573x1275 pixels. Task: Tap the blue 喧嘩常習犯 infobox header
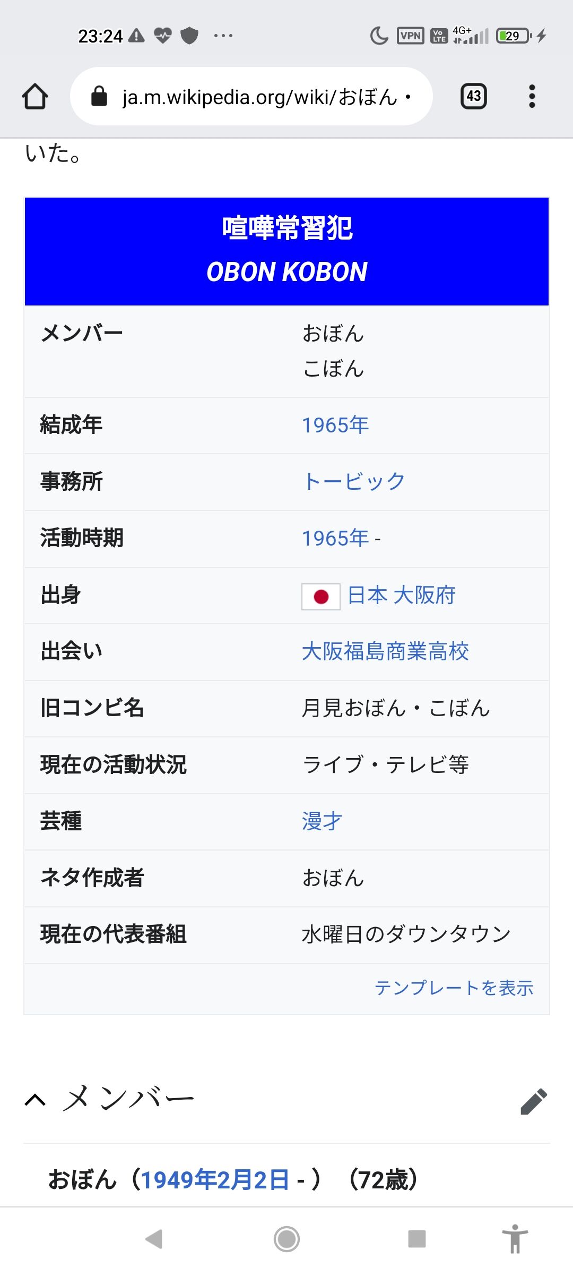pos(286,251)
